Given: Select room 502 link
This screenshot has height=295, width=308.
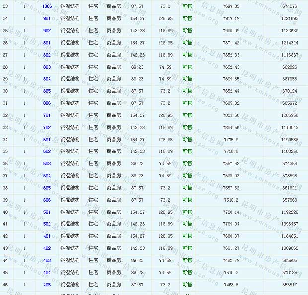Looking at the screenshot, I should pyautogui.click(x=47, y=224).
